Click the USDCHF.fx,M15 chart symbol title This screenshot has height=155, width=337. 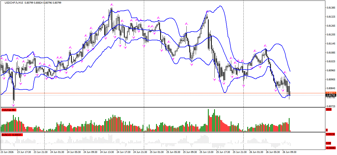click(x=14, y=3)
